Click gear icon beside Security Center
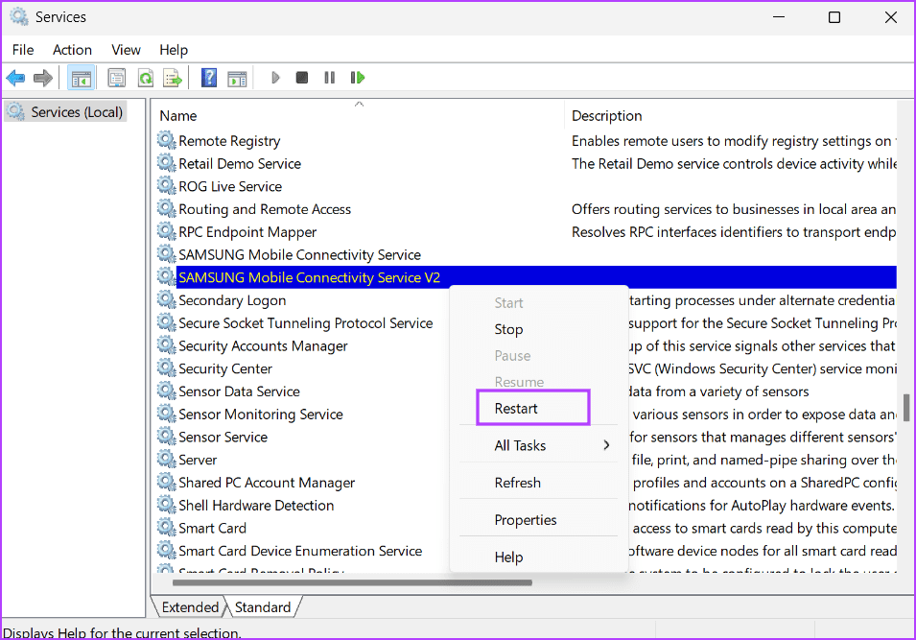Screen dimensions: 916x640 (x=167, y=368)
